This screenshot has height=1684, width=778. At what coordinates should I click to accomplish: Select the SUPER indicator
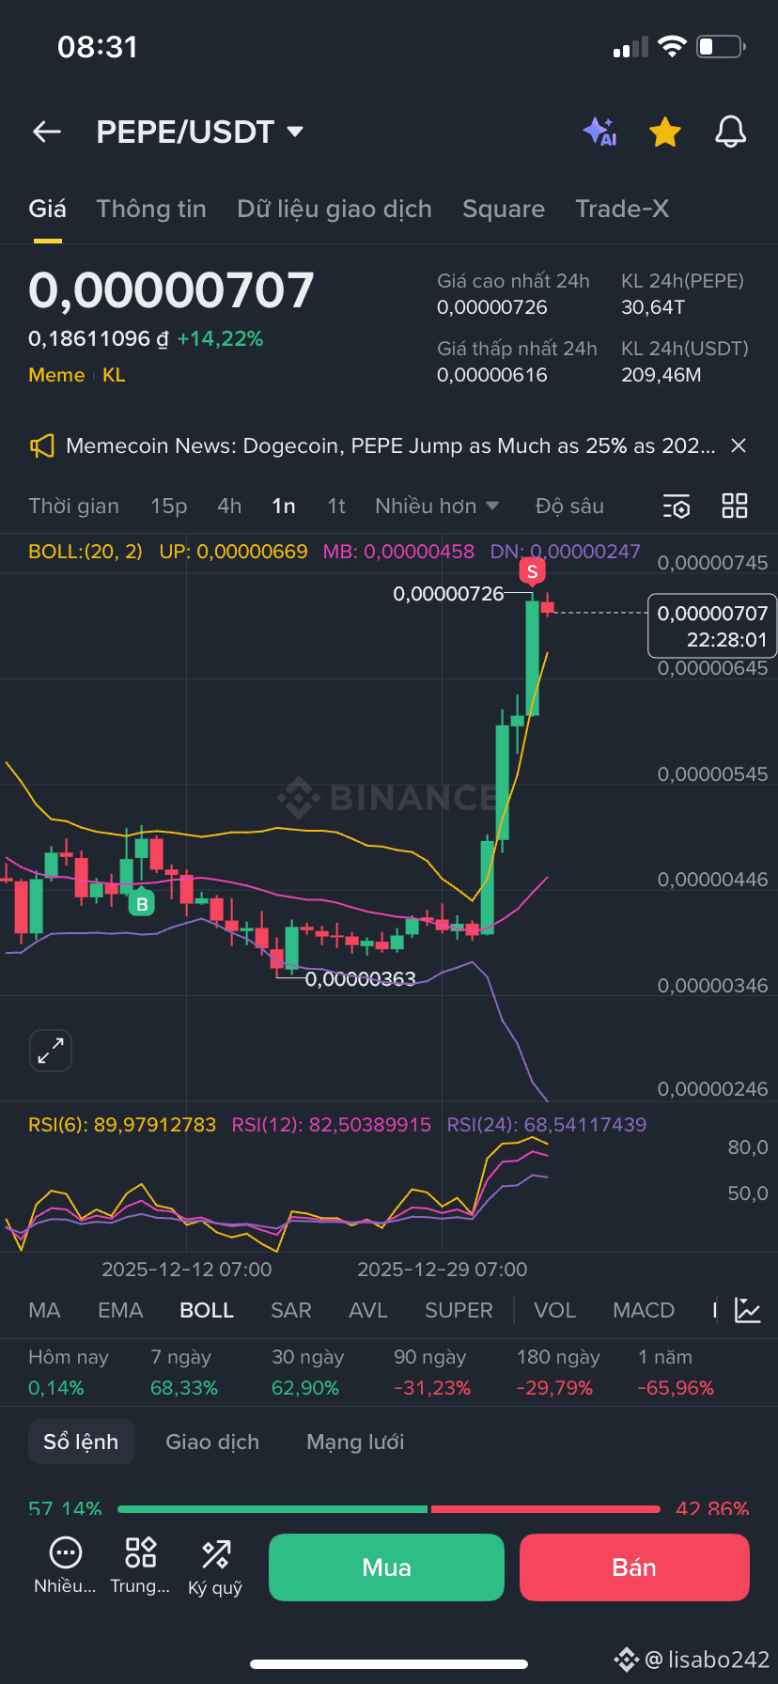(459, 1310)
